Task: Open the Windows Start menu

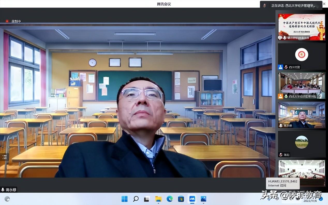Action: 124,199
